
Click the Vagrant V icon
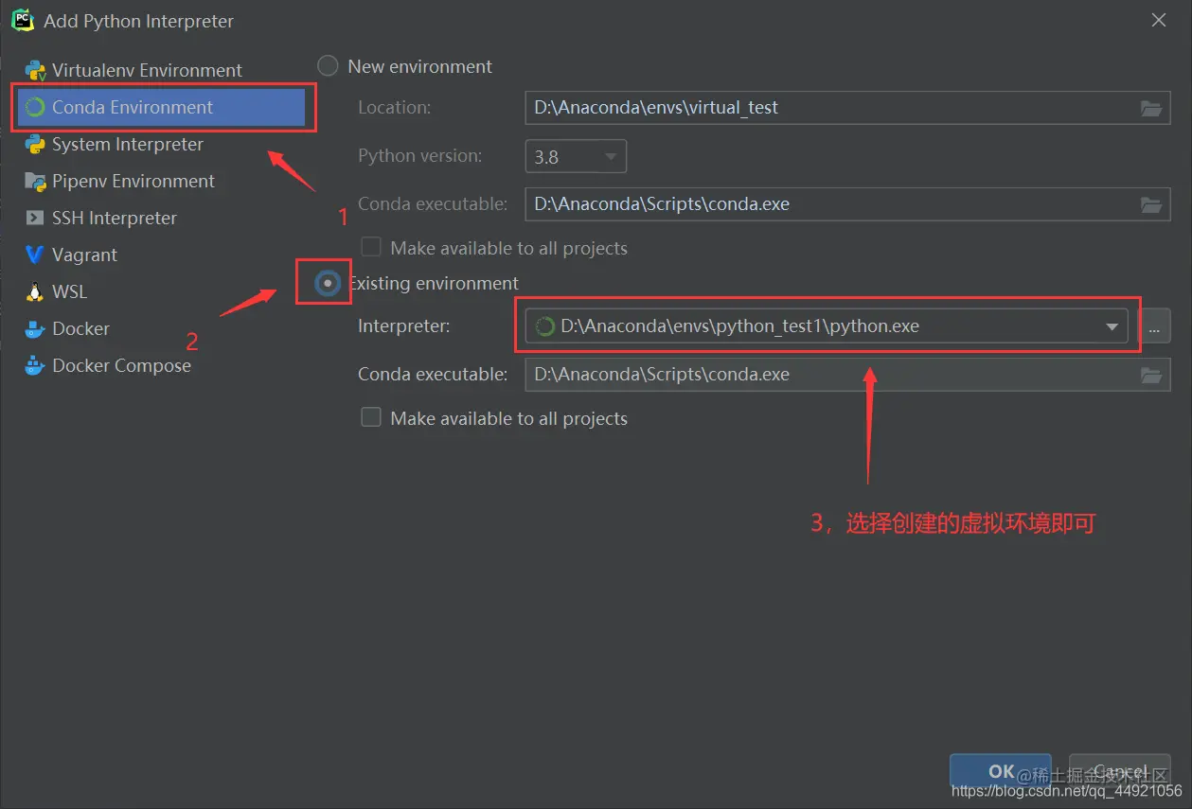[x=35, y=255]
